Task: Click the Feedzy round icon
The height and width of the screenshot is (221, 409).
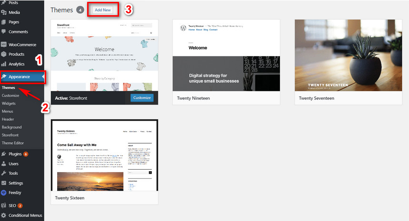Action: pos(4,192)
